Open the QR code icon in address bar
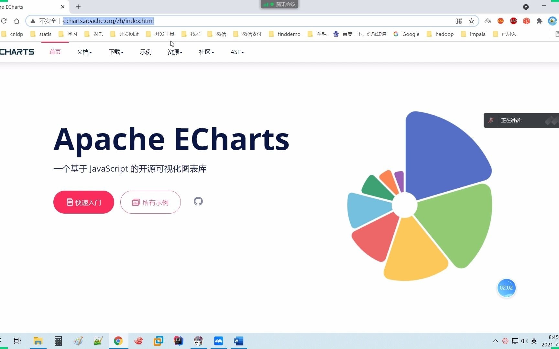Viewport: 559px width, 349px height. (458, 21)
